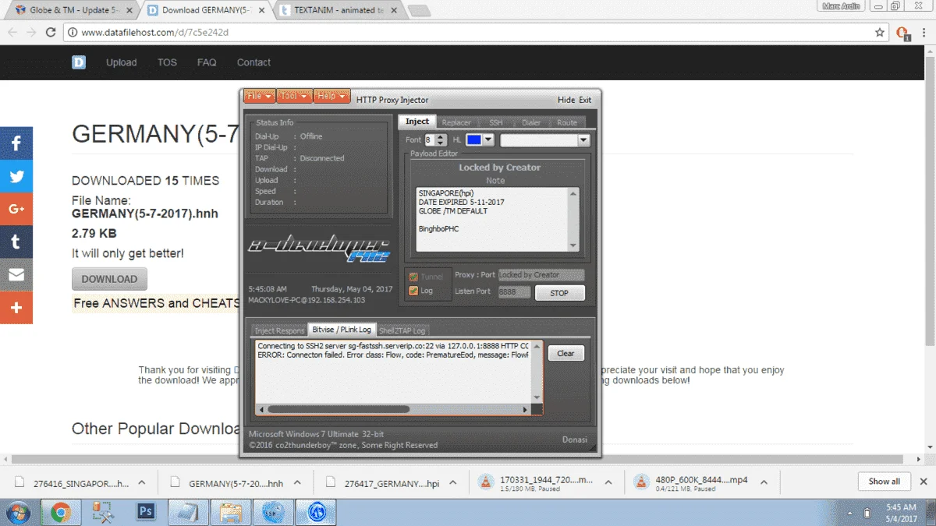Clear the log with the Clear button
The image size is (936, 526).
(565, 354)
